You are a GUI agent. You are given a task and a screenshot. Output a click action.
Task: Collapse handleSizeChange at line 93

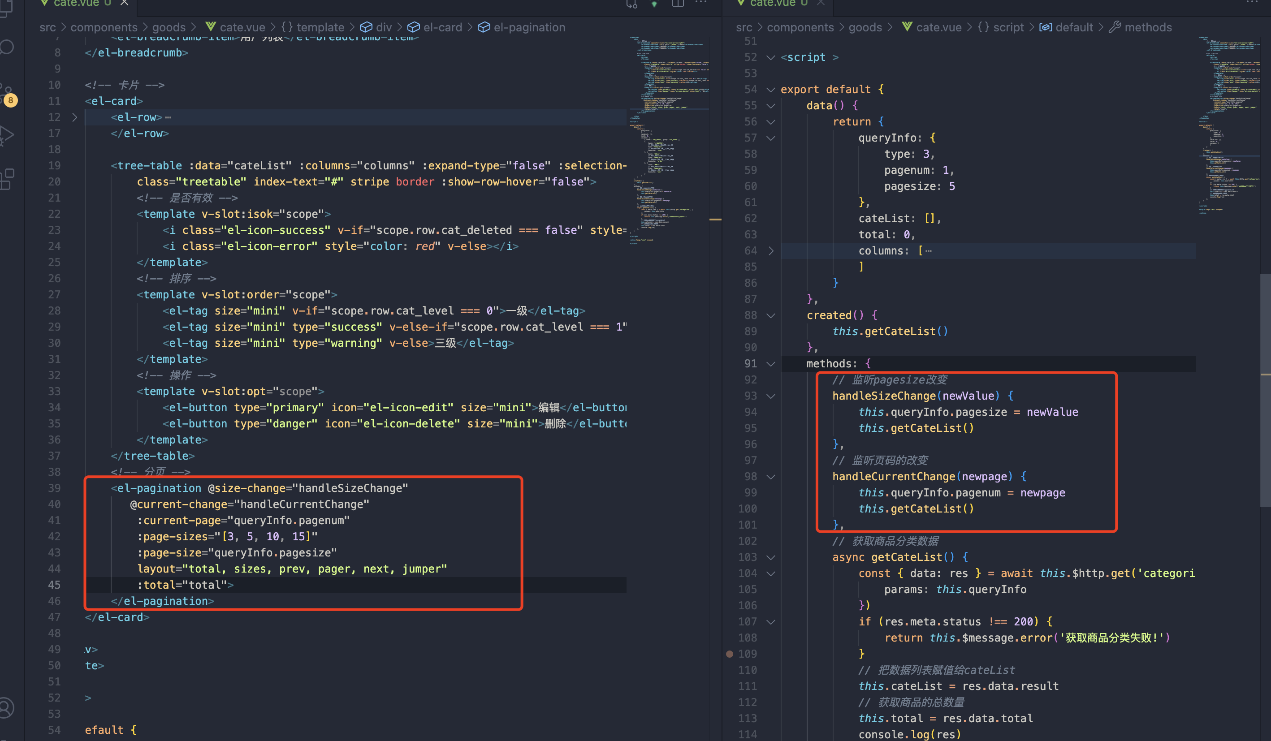tap(771, 396)
